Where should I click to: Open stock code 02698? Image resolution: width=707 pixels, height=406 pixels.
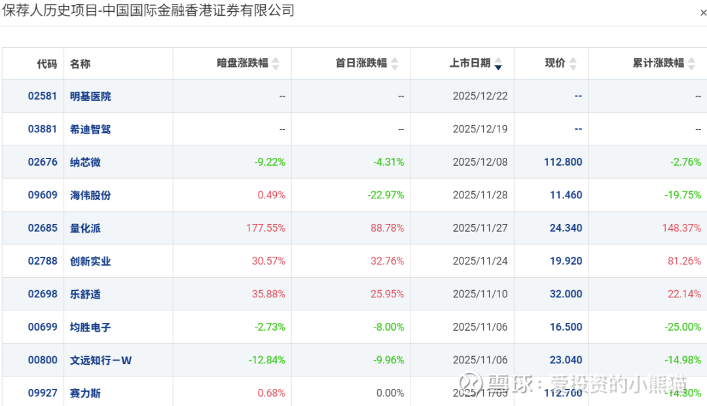pyautogui.click(x=43, y=293)
